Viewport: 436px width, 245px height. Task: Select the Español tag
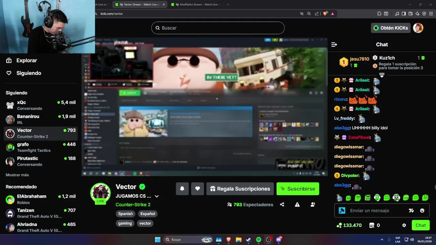[148, 214]
